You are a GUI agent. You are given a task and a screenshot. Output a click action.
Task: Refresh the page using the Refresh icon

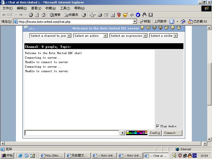click(x=37, y=15)
